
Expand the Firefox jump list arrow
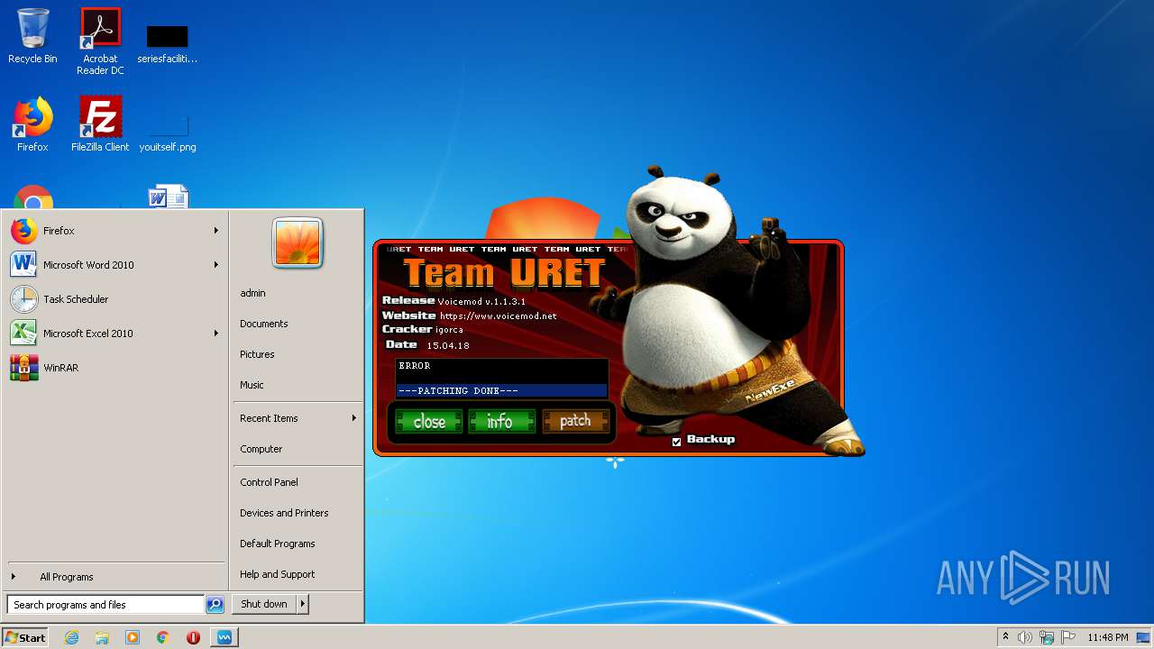[x=216, y=231]
